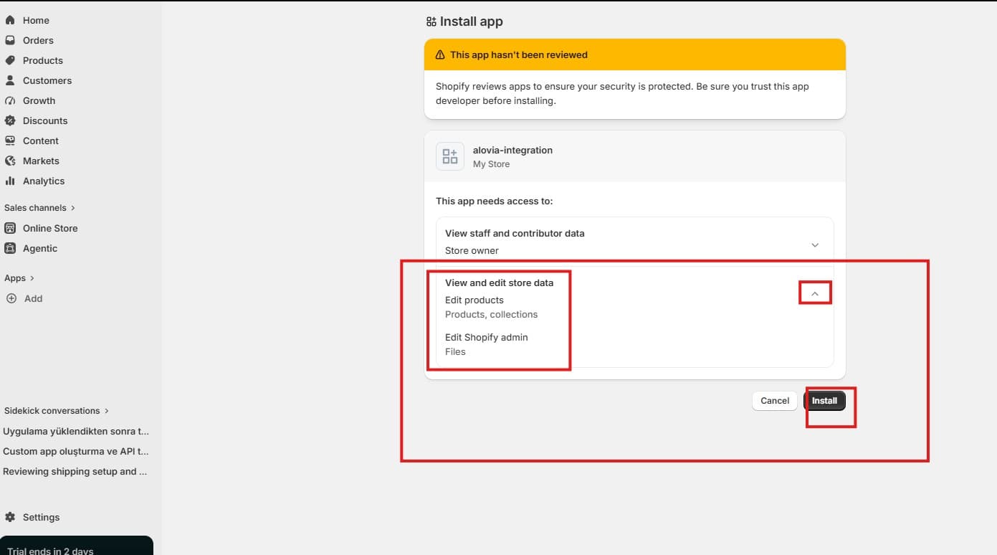This screenshot has width=997, height=555.
Task: Click the Growth gauge icon
Action: (x=10, y=100)
